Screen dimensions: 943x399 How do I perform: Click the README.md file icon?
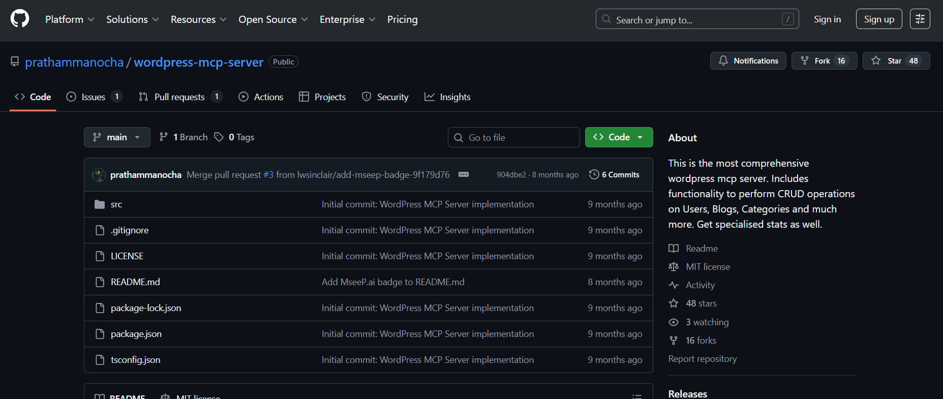[100, 282]
